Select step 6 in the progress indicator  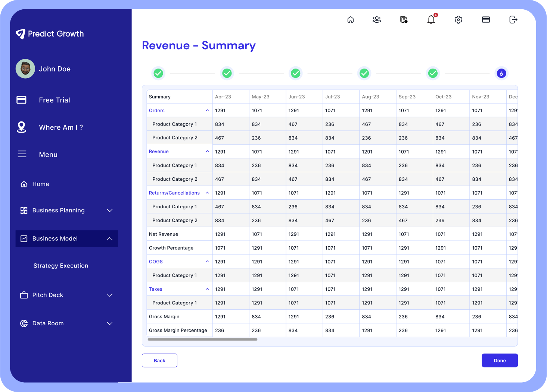point(501,73)
